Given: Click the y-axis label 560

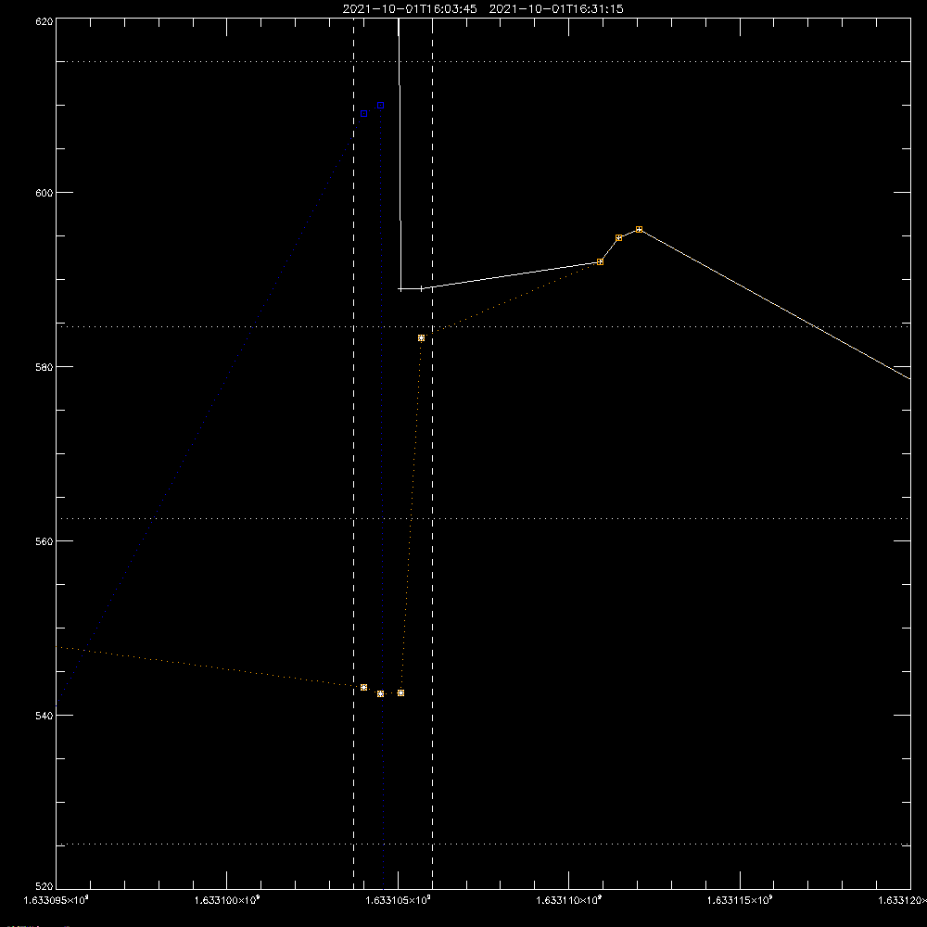Looking at the screenshot, I should [x=44, y=541].
